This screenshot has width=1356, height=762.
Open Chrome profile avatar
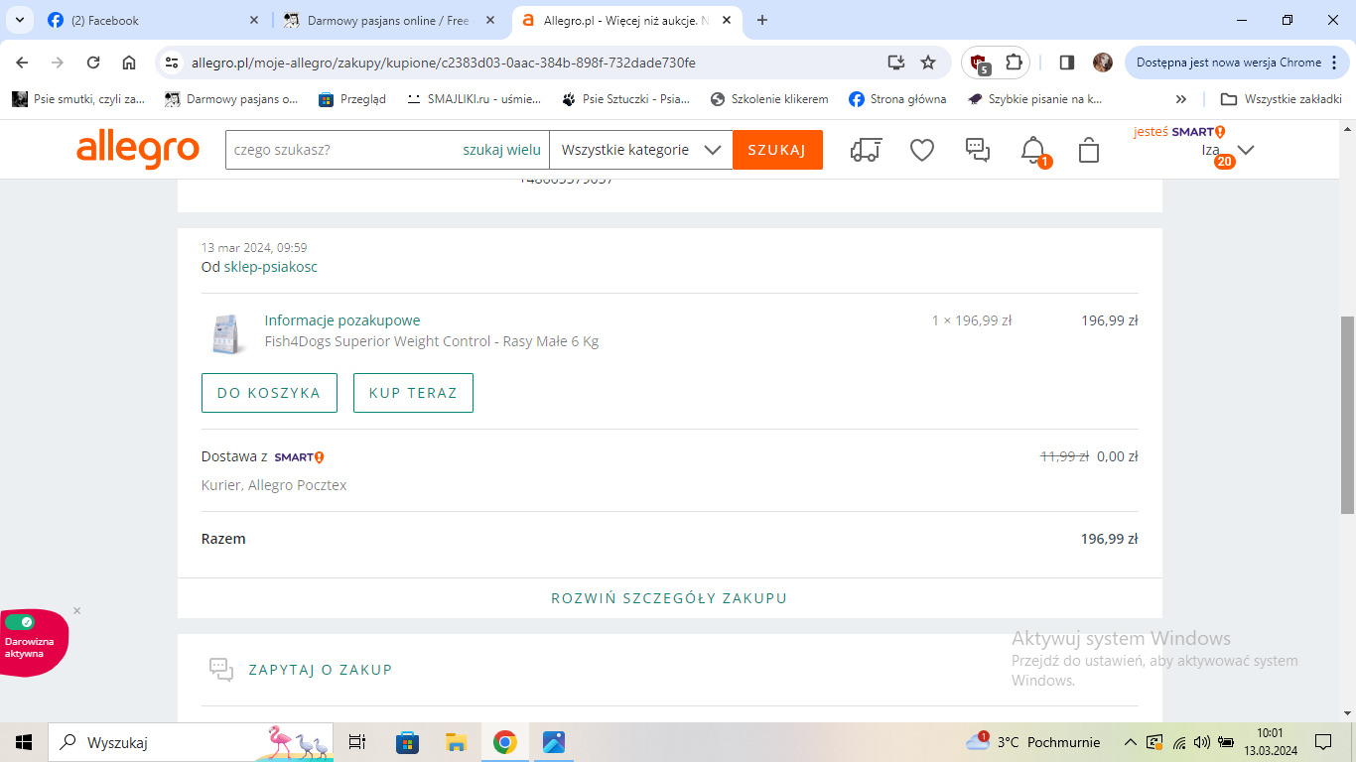pyautogui.click(x=1103, y=63)
